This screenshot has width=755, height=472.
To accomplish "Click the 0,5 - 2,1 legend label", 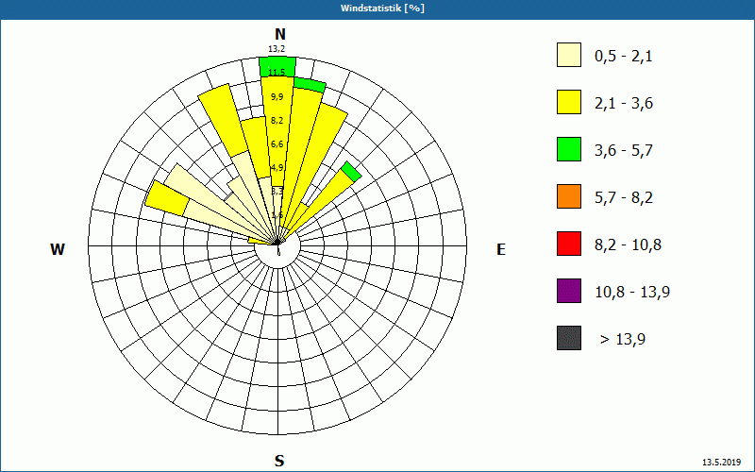I will tap(624, 57).
